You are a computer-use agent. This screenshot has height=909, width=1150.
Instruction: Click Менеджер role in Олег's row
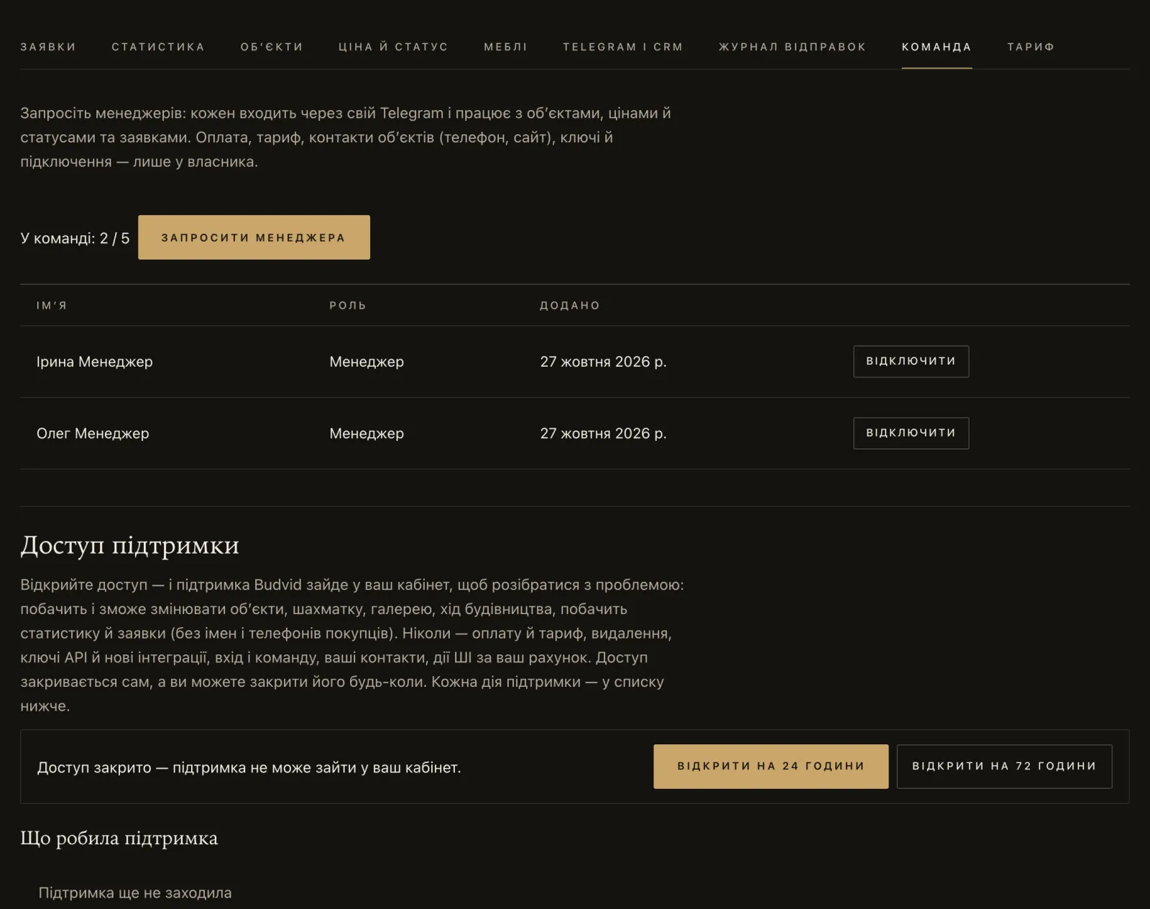367,434
